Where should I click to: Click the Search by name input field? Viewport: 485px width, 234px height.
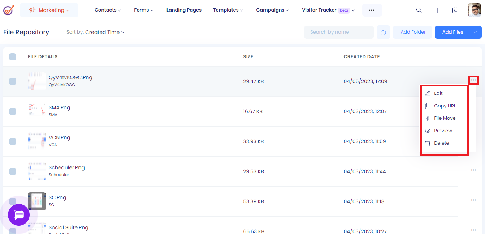click(338, 32)
